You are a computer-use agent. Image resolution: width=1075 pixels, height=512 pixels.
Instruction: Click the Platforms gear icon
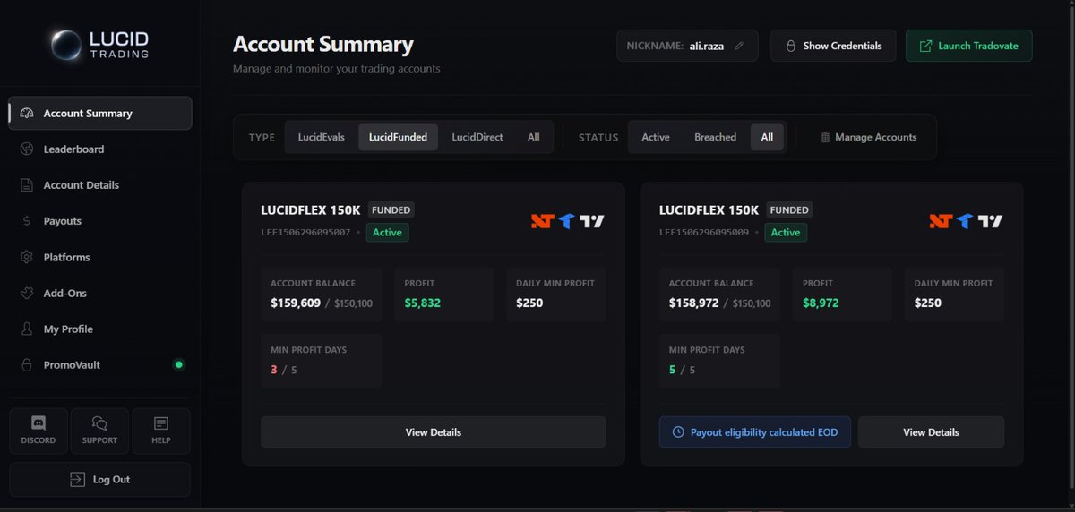click(x=26, y=257)
